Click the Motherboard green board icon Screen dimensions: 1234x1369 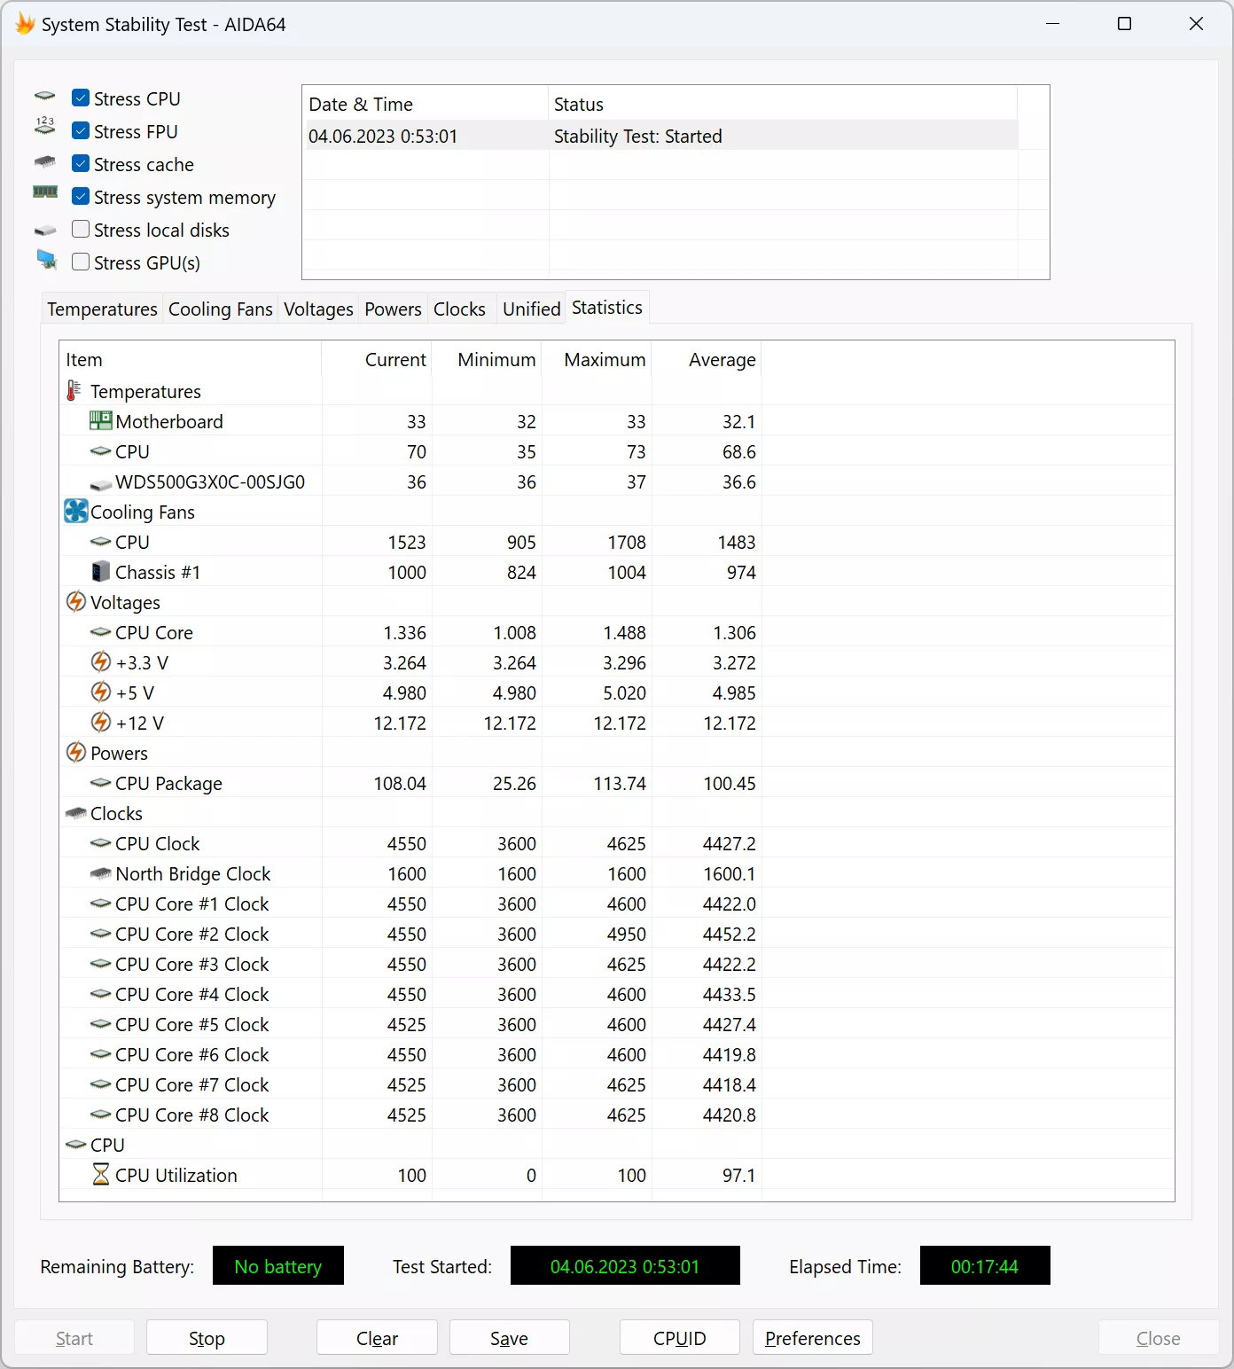point(100,421)
